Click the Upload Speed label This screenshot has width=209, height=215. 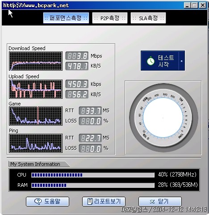pyautogui.click(x=24, y=76)
